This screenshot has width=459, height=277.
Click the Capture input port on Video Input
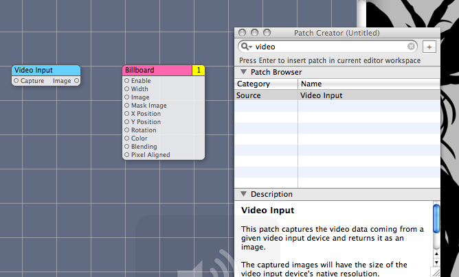click(16, 81)
